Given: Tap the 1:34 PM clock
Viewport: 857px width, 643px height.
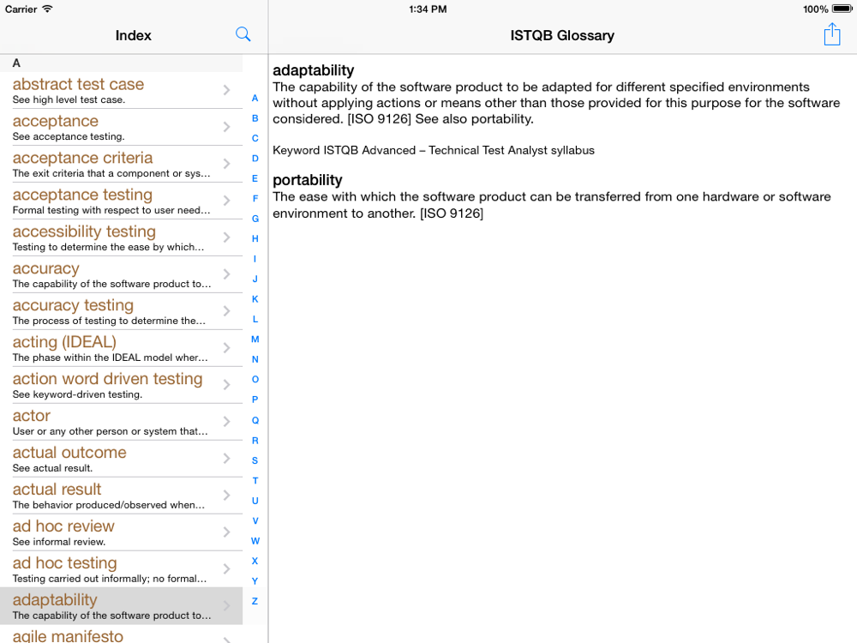Looking at the screenshot, I should (x=428, y=9).
